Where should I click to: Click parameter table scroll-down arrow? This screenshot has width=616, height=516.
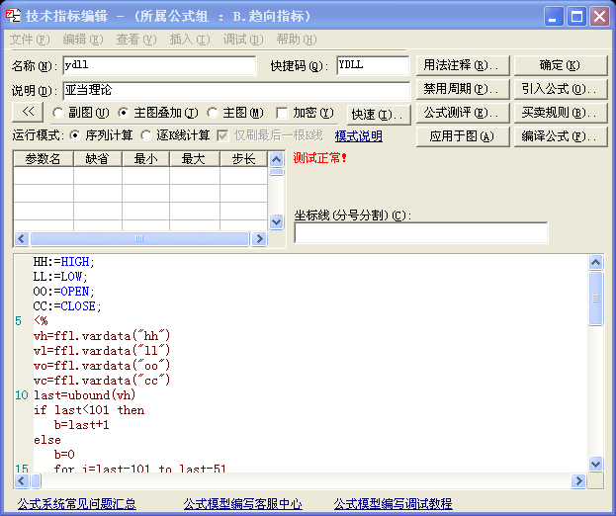tap(277, 222)
